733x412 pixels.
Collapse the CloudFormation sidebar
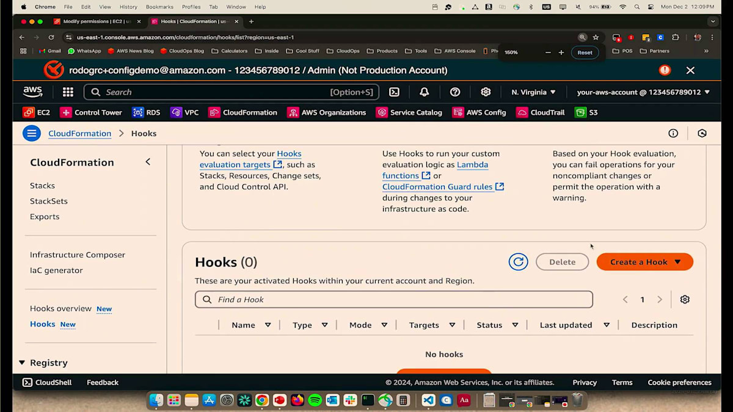point(148,162)
